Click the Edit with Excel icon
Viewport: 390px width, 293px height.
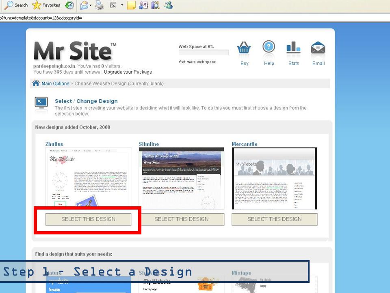click(x=113, y=5)
